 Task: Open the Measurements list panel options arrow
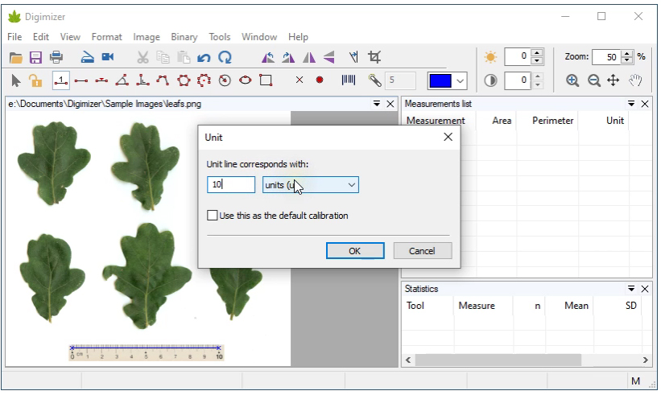pos(632,104)
